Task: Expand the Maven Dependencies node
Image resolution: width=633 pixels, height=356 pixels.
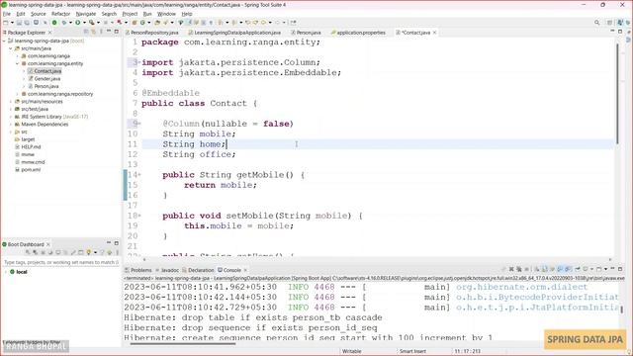Action: (11, 125)
